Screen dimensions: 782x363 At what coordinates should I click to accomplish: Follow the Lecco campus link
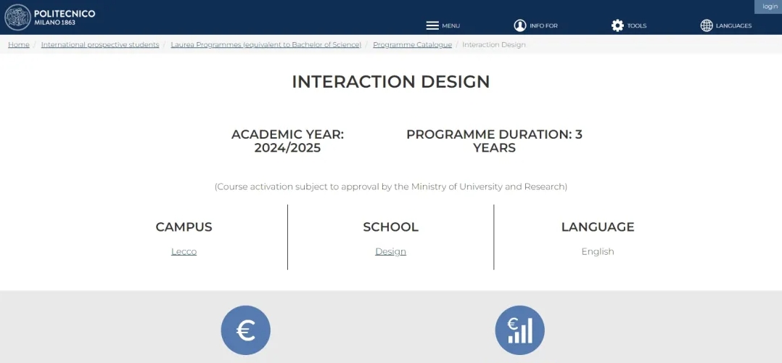[x=184, y=252]
